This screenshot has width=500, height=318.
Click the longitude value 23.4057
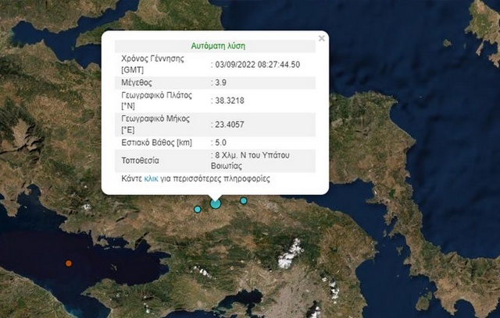(228, 124)
